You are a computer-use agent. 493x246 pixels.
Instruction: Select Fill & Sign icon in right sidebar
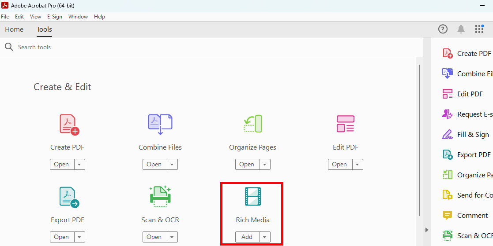[448, 134]
